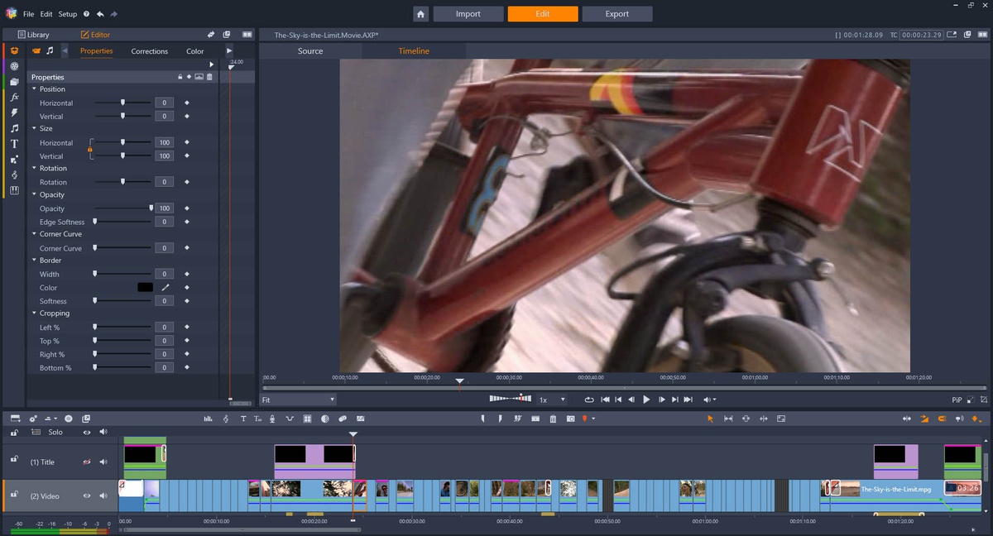993x536 pixels.
Task: Collapse the Position property group
Action: tap(34, 89)
